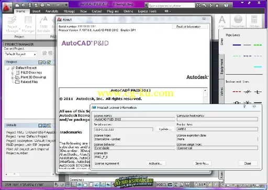Collapse the Default Project tree node
Viewport: 268px width, 190px height.
pos(8,68)
